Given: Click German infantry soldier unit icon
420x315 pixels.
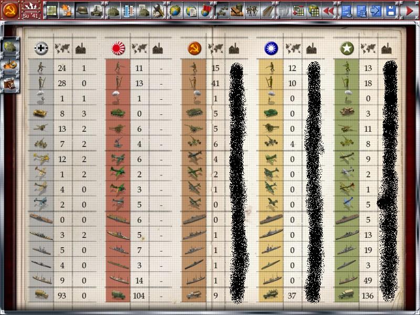Looking at the screenshot, I should (41, 68).
